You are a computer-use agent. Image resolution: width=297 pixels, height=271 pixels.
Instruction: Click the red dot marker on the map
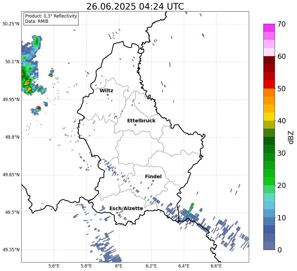point(39,108)
